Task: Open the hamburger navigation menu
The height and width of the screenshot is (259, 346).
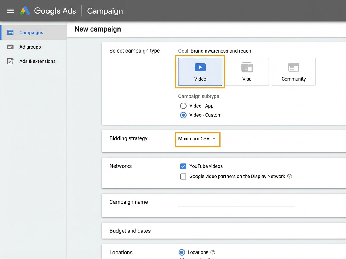Action: coord(10,11)
